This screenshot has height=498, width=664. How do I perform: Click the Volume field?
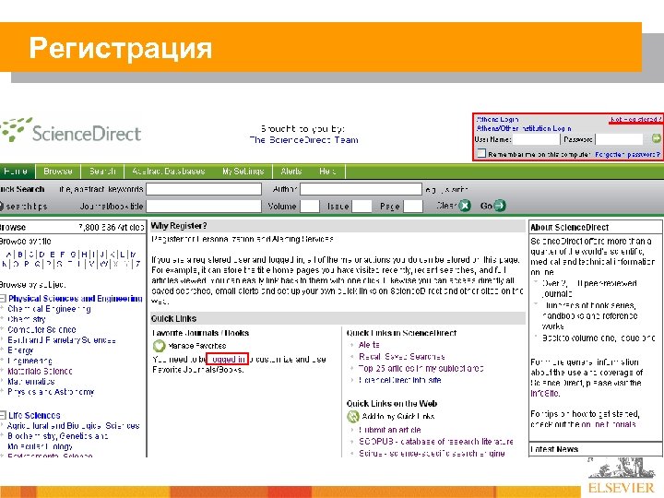310,207
